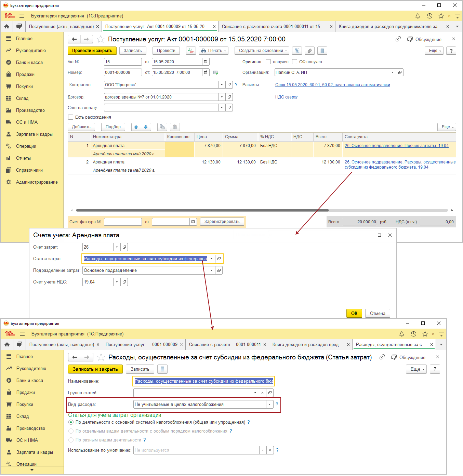Viewport: 463px width, 476px height.
Task: Expand the Организация Палкин С. А. ИП dropdown
Action: coord(393,72)
